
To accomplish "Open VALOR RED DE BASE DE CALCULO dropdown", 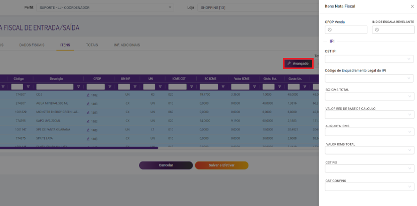I will click(369, 114).
